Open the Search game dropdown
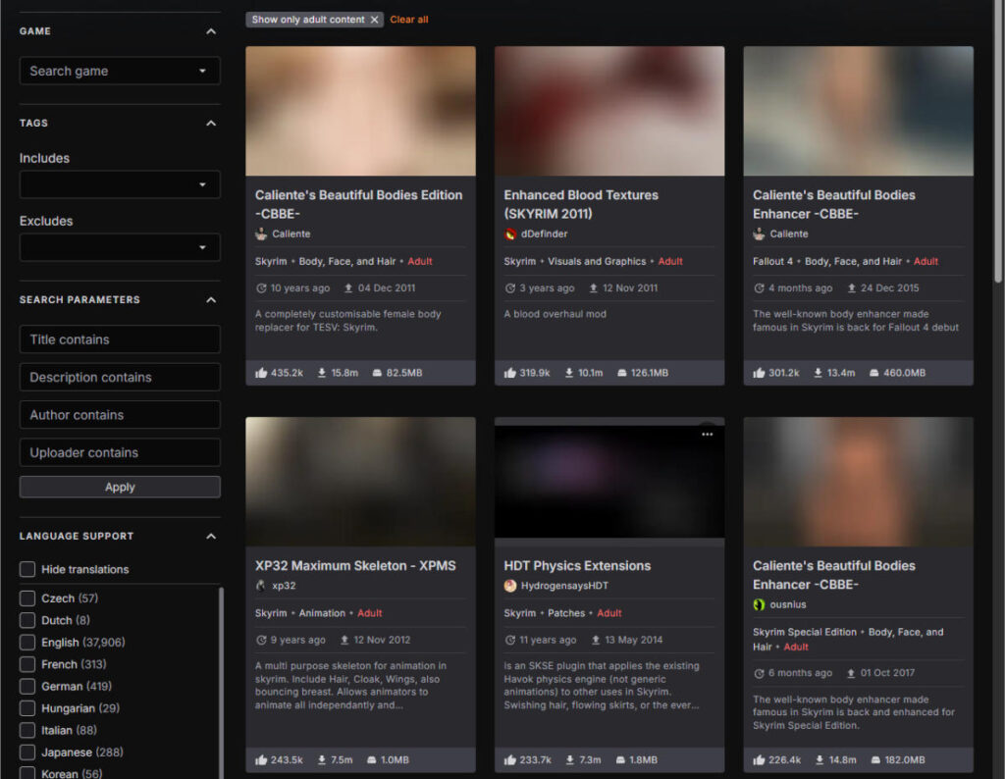 [x=120, y=71]
